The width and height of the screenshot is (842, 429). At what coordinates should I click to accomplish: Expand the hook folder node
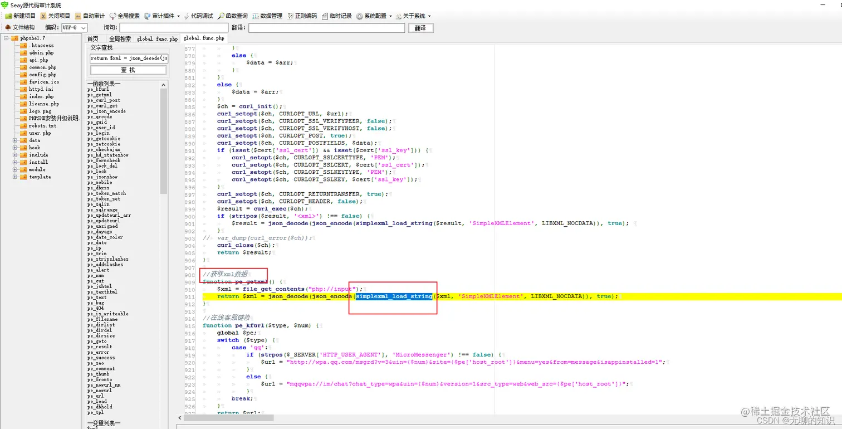coord(15,148)
